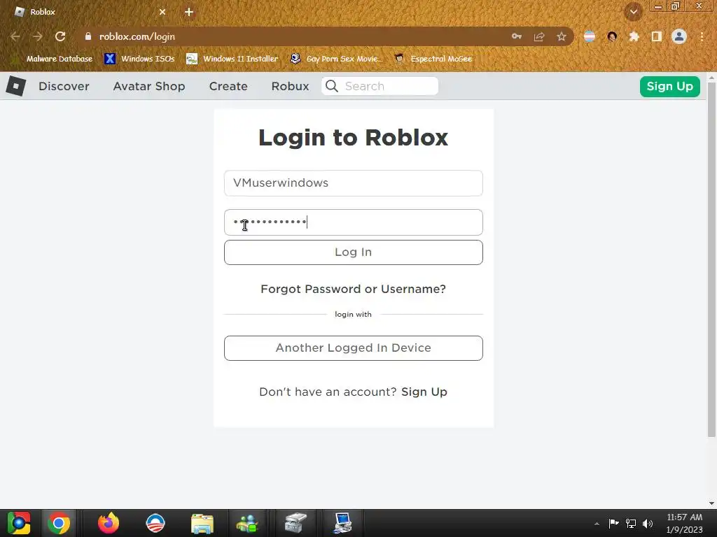Open the Avatar Shop menu item
Viewport: 717px width, 537px height.
pyautogui.click(x=149, y=86)
